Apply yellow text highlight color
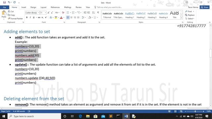Image resolution: width=212 pixels, height=119 pixels. pyautogui.click(x=56, y=18)
